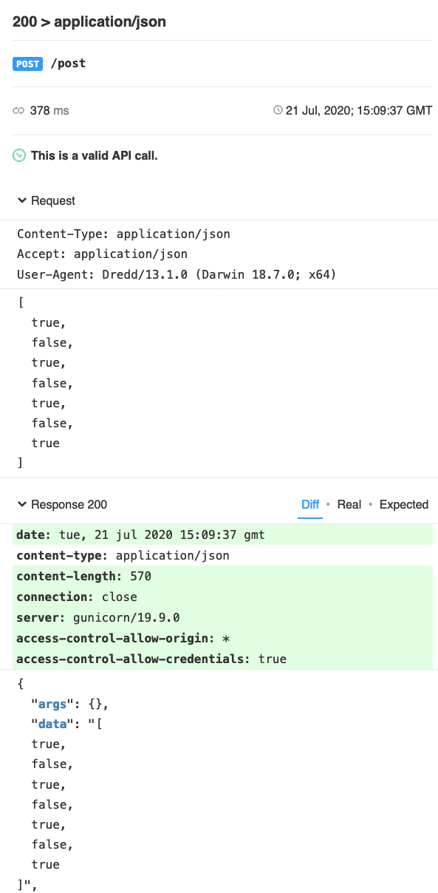Click the chain-link icon beside 378 ms

pyautogui.click(x=17, y=110)
